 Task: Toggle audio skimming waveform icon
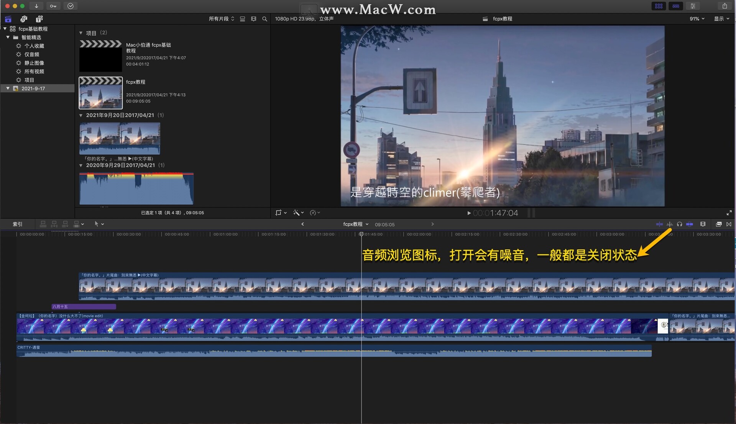pos(669,224)
